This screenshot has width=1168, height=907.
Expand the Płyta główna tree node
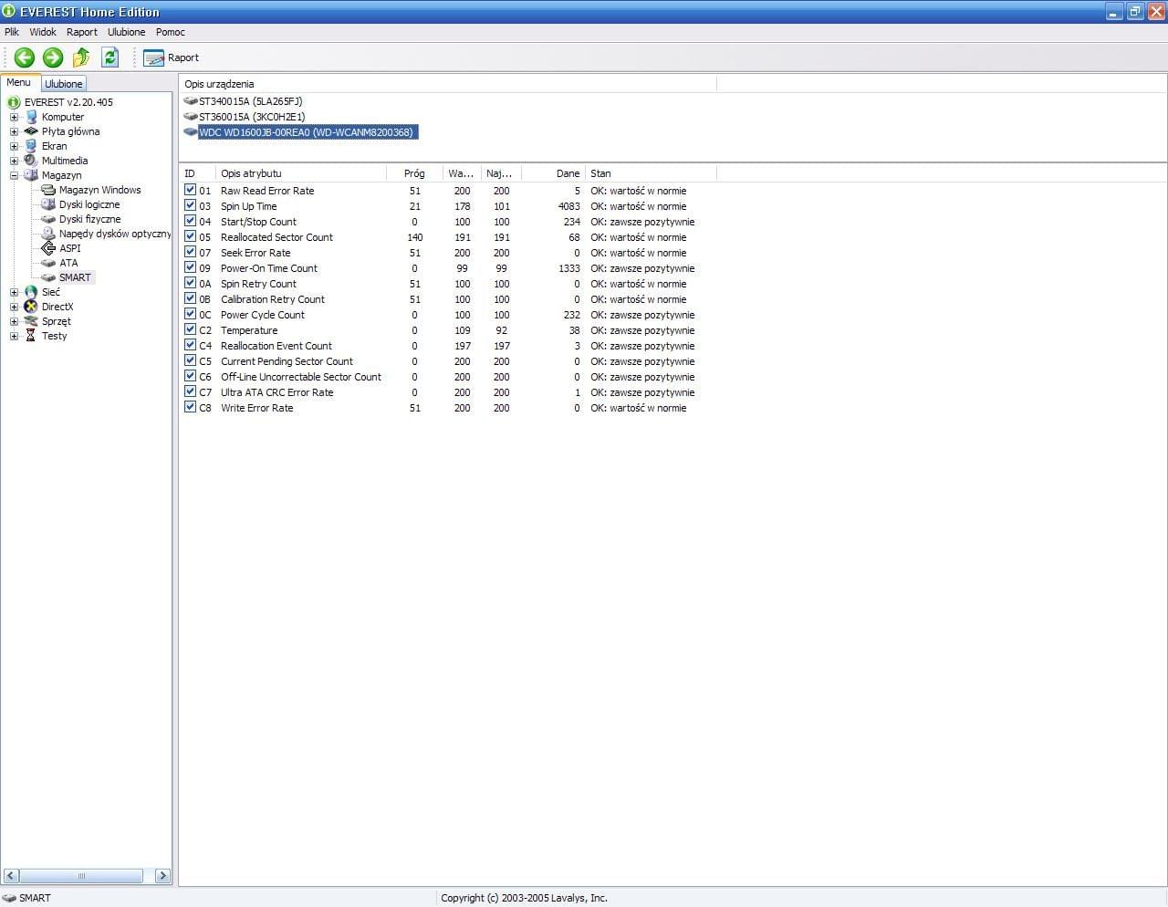point(14,131)
